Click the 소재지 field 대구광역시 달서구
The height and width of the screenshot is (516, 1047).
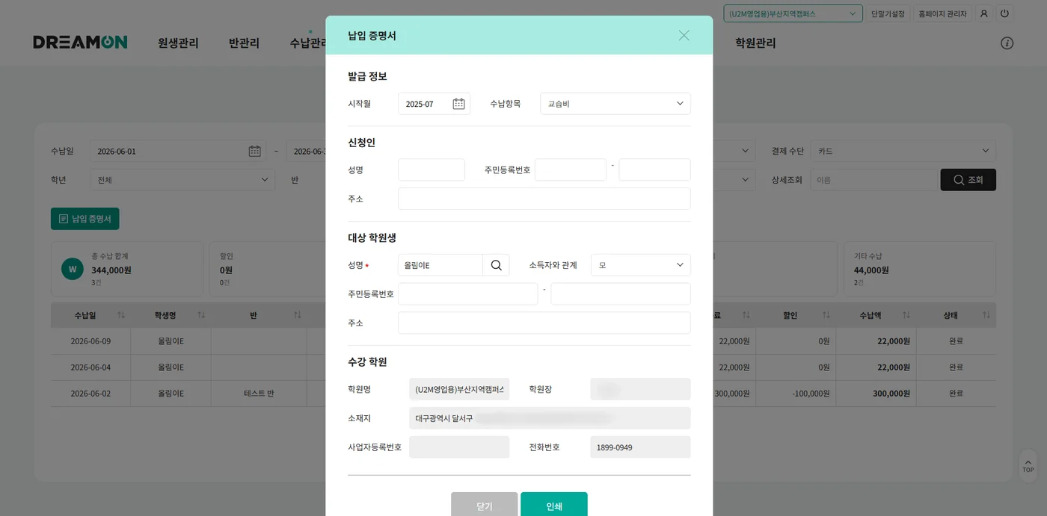coord(550,418)
